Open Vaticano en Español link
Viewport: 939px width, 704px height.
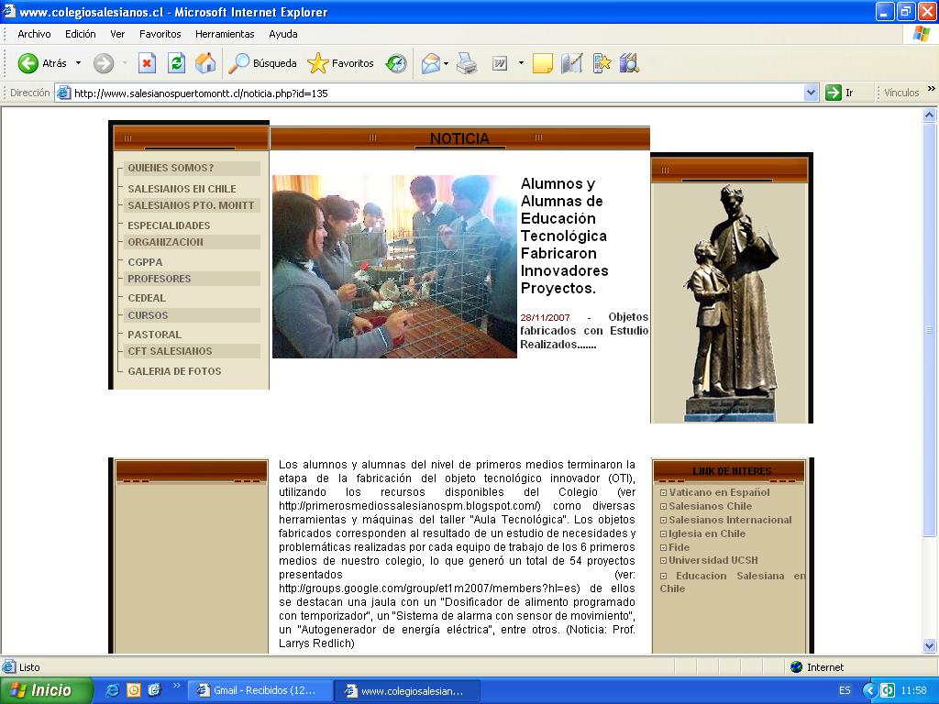(719, 492)
